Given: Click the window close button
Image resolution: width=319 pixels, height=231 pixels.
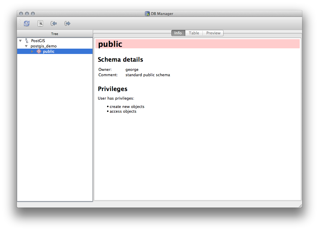Looking at the screenshot, I should [x=21, y=13].
